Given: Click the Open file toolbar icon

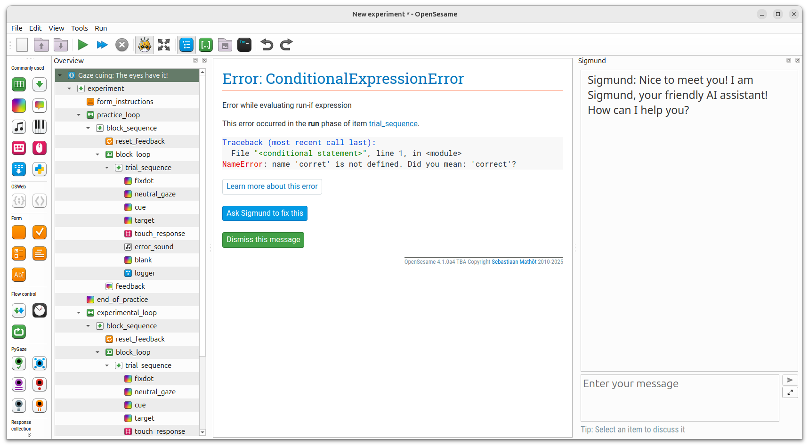Looking at the screenshot, I should click(x=41, y=45).
